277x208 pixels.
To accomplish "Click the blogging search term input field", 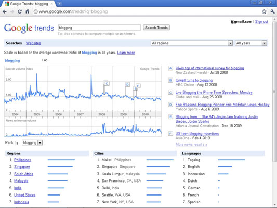I will [99, 28].
